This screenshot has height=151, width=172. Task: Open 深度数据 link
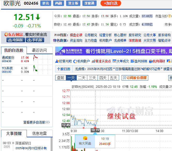coord(135,40)
